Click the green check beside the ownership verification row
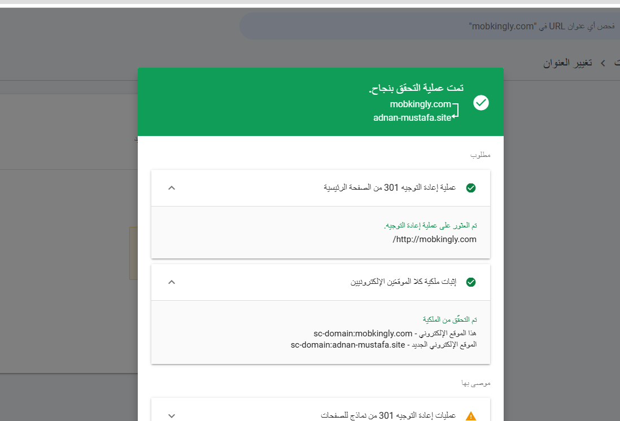The image size is (620, 421). point(470,282)
